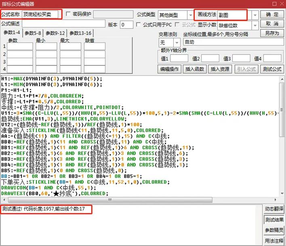Select the 参数9-12 tab
Screen dimensions: 286x246
click(x=56, y=33)
